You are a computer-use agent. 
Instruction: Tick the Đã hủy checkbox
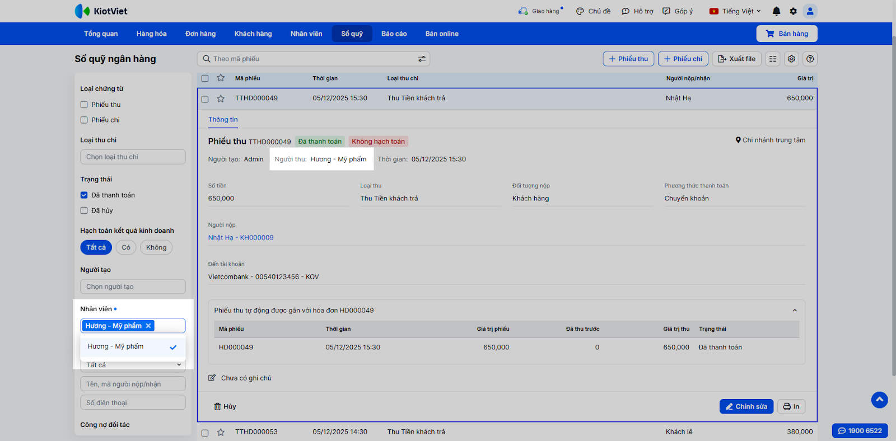[84, 210]
